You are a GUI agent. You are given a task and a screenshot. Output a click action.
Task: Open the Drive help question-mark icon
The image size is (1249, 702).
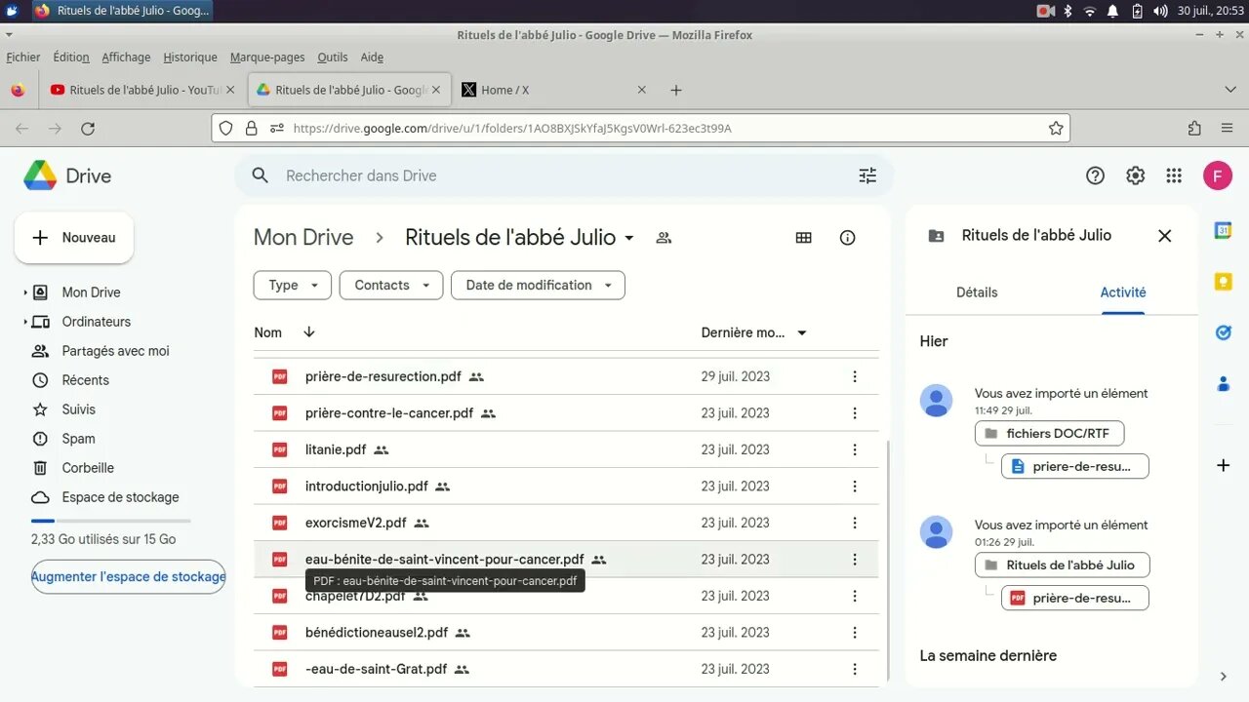coord(1095,175)
